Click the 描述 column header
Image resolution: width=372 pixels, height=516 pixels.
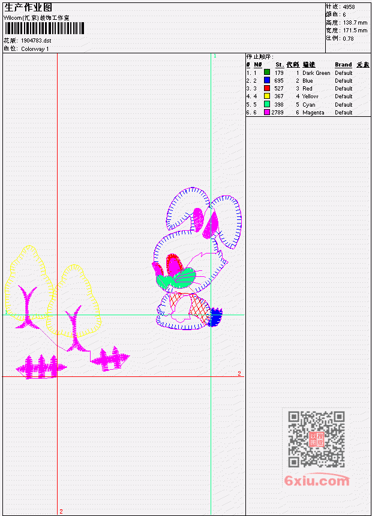tap(309, 65)
